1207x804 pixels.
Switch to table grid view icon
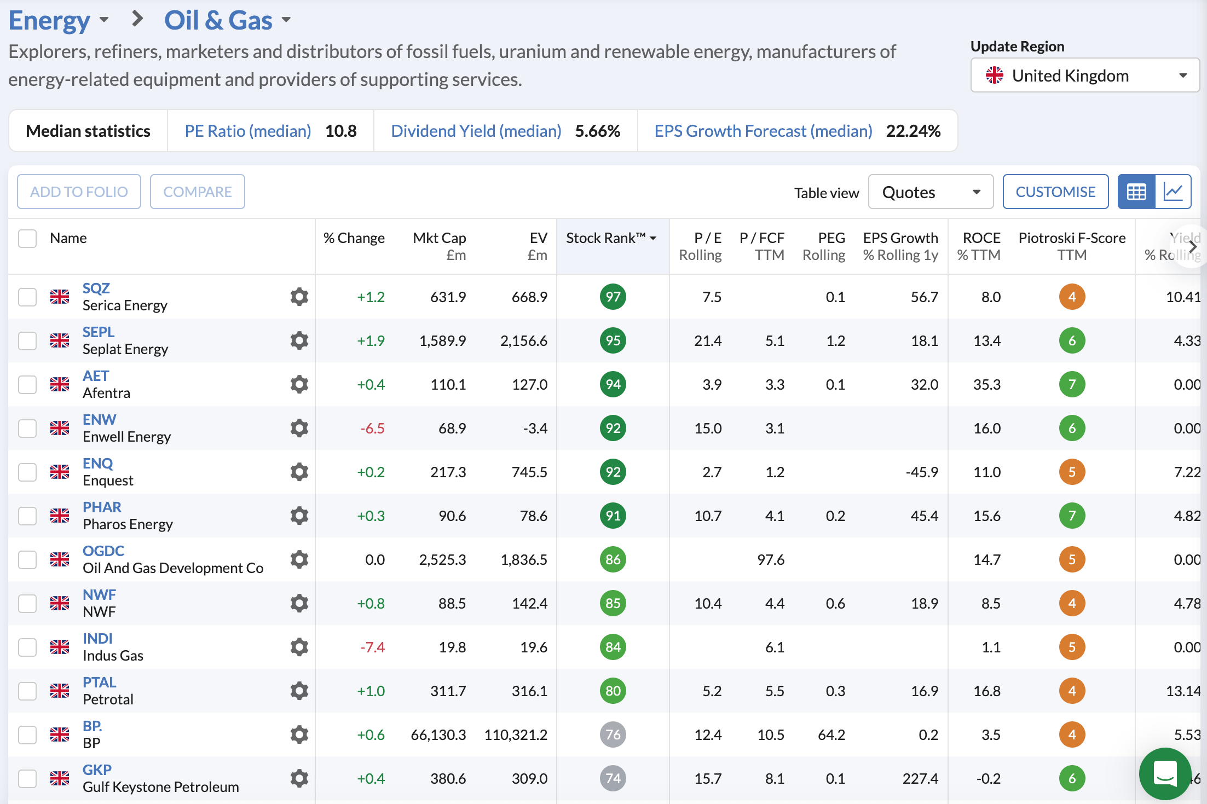coord(1136,192)
